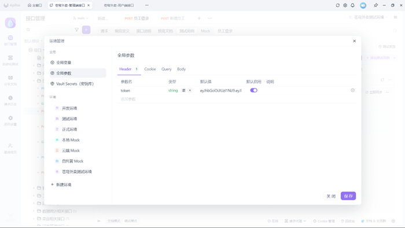Open 自动化测试 in the left sidebar
Image resolution: width=405 pixels, height=228 pixels.
coord(10,60)
